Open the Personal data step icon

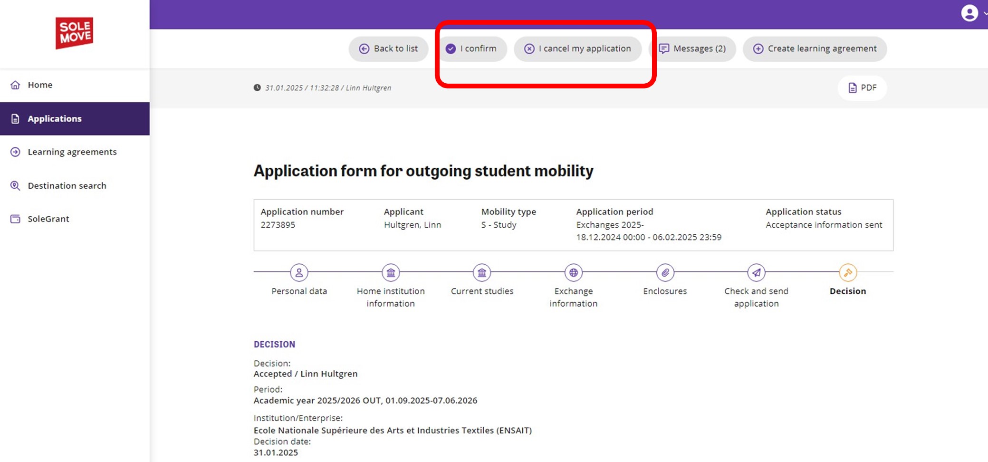[x=299, y=273]
